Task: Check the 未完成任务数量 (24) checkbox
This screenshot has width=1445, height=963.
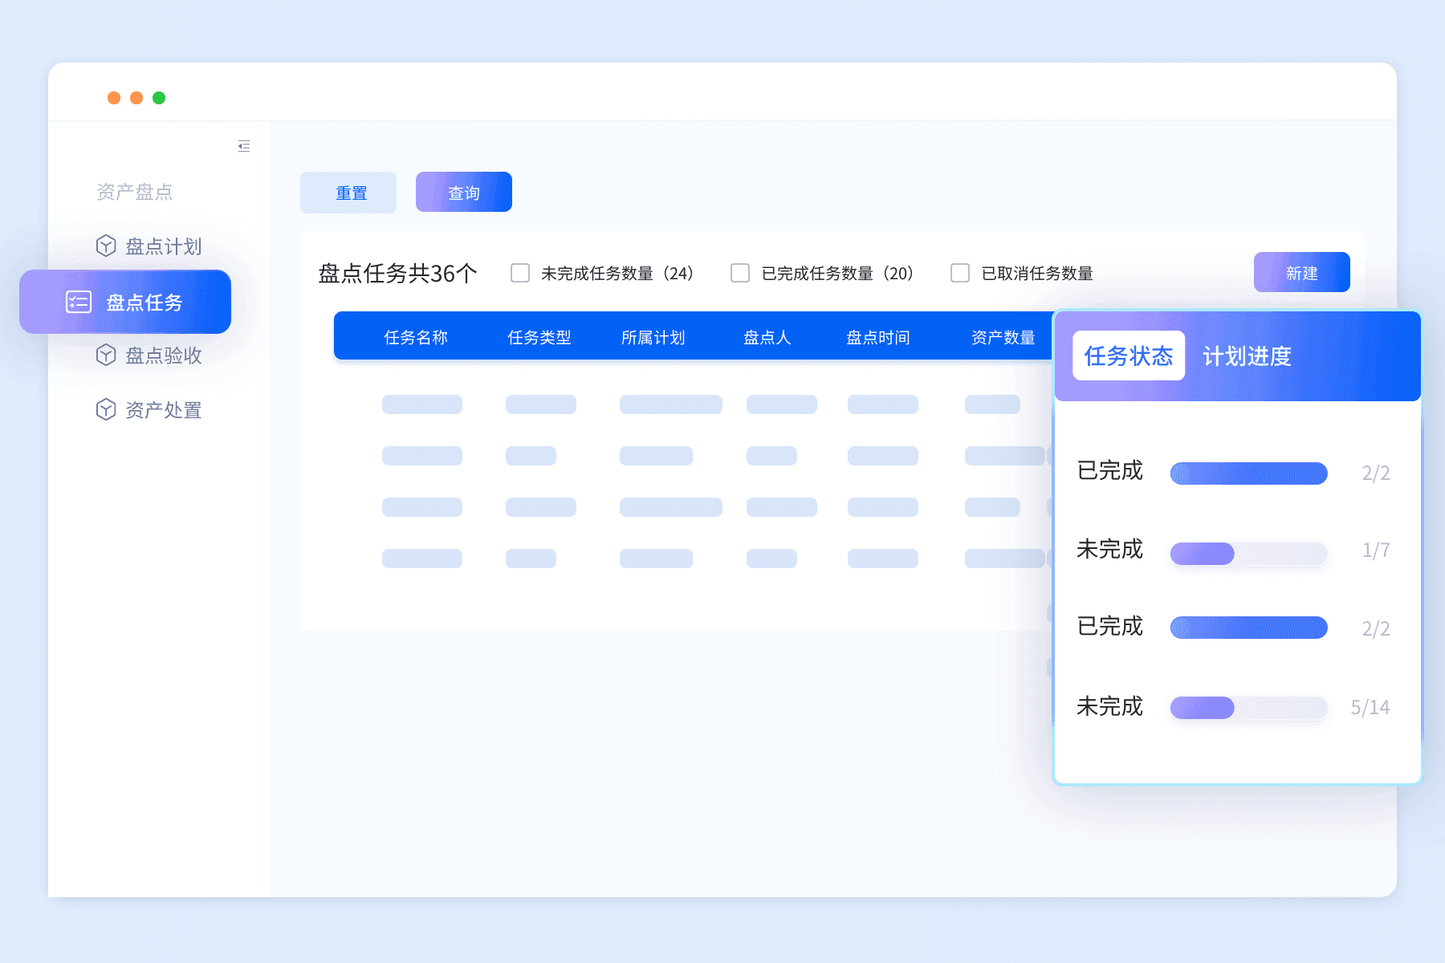Action: pyautogui.click(x=520, y=273)
